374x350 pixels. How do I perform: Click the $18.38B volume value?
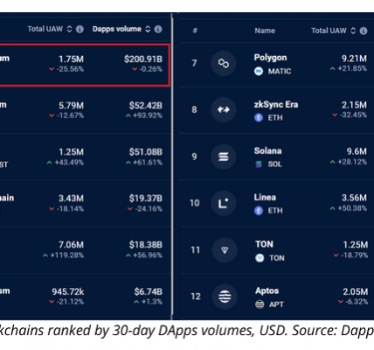(146, 245)
